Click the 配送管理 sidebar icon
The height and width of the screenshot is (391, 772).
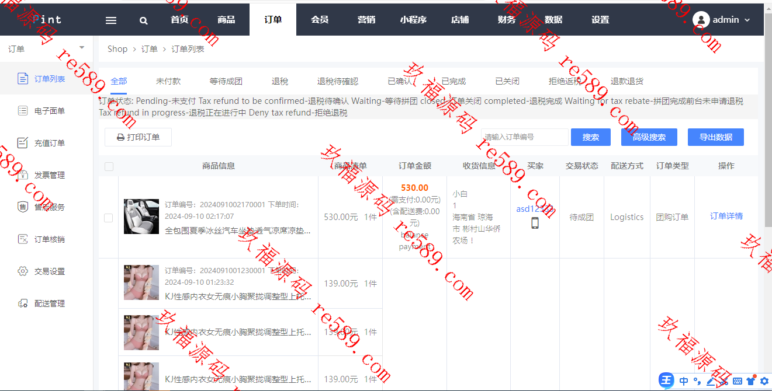pos(23,303)
